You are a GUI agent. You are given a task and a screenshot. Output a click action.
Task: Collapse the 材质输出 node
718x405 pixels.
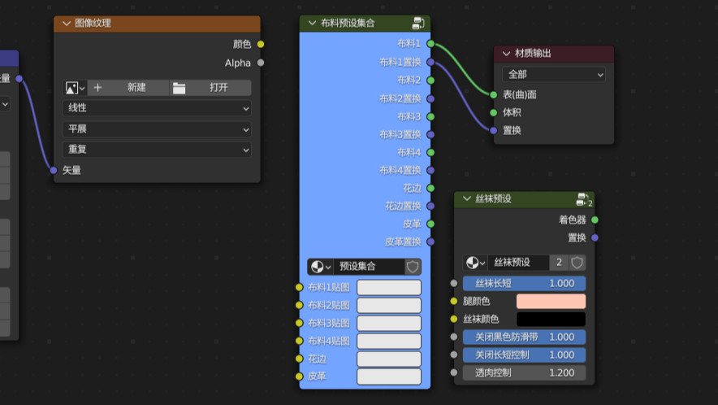pyautogui.click(x=505, y=54)
